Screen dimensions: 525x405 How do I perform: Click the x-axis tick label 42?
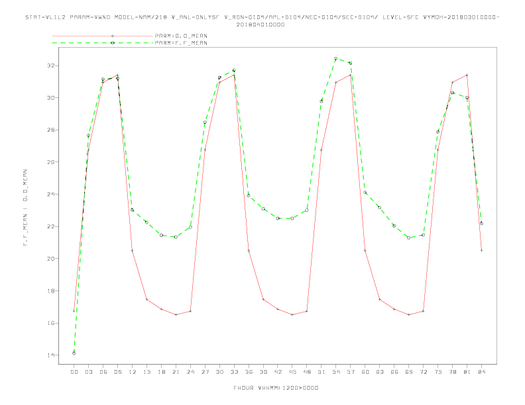[x=278, y=372]
